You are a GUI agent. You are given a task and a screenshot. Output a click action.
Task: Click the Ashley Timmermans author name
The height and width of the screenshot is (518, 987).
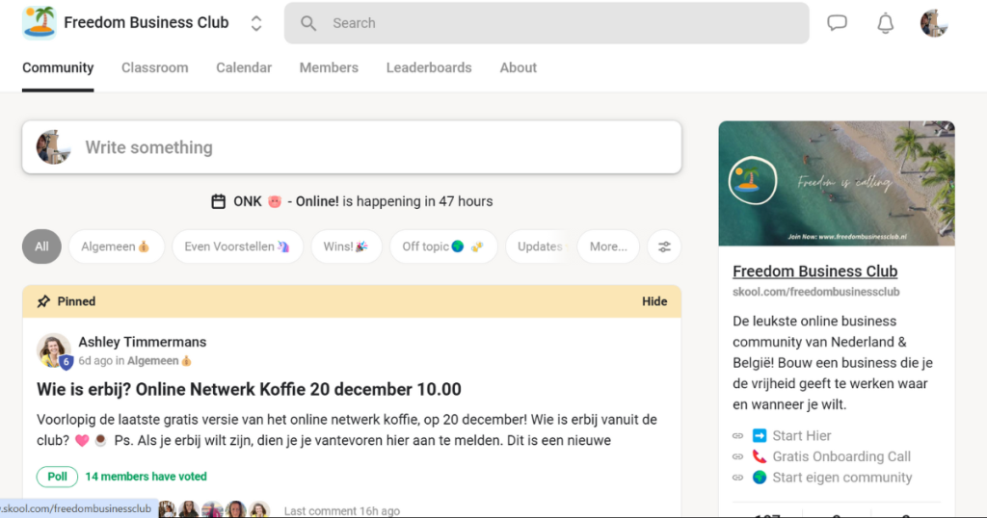pos(143,342)
